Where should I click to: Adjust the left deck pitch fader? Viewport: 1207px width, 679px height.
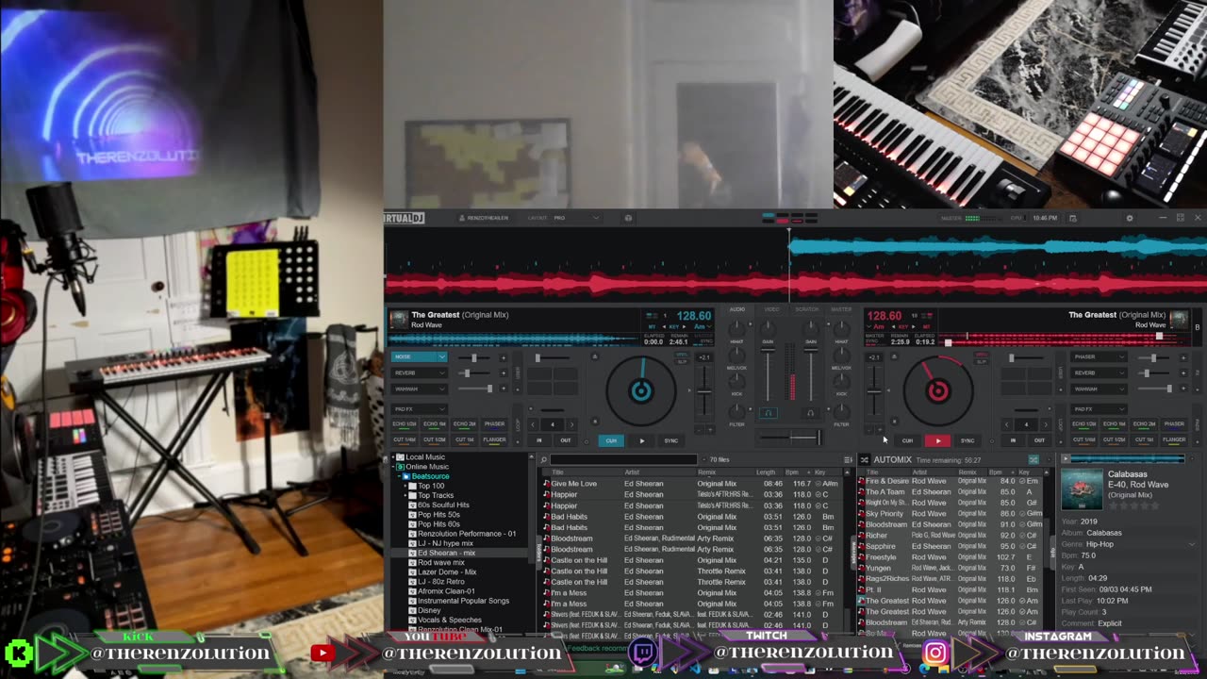coord(704,391)
